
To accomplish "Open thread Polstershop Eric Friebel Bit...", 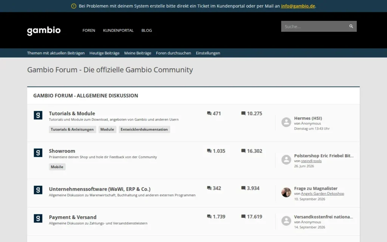I will click(324, 156).
